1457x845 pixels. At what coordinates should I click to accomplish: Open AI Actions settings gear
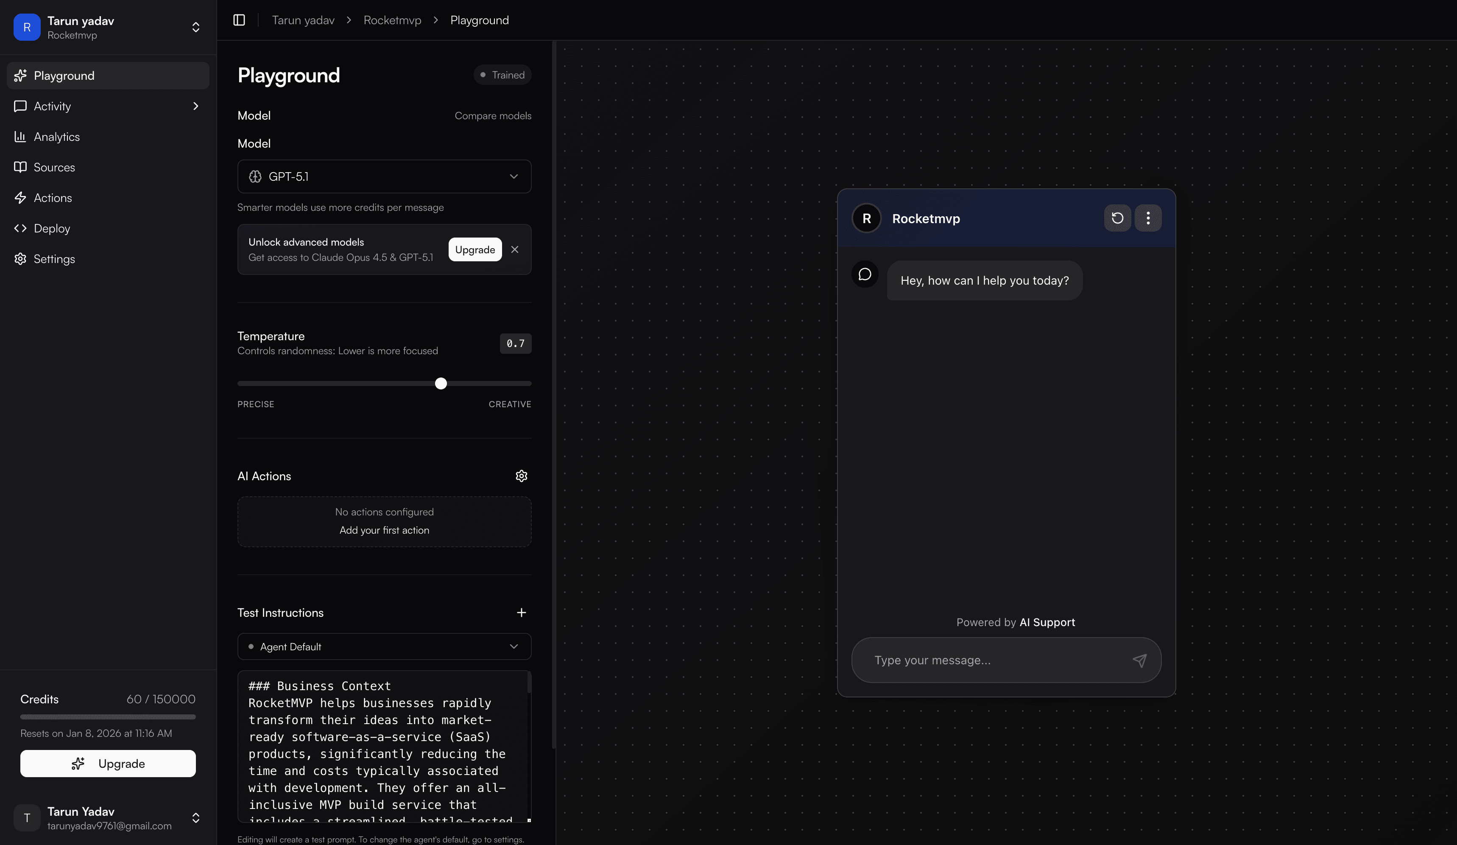(521, 476)
